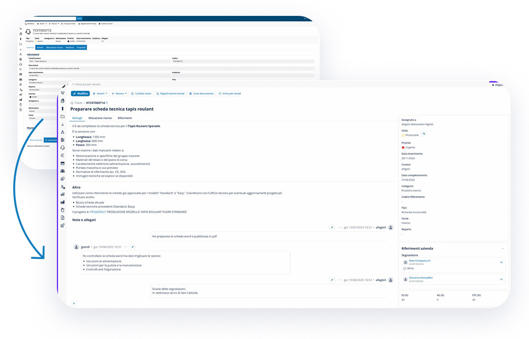The width and height of the screenshot is (529, 339).
Task: Open the gears icon in front window sidebar
Action: 63,194
